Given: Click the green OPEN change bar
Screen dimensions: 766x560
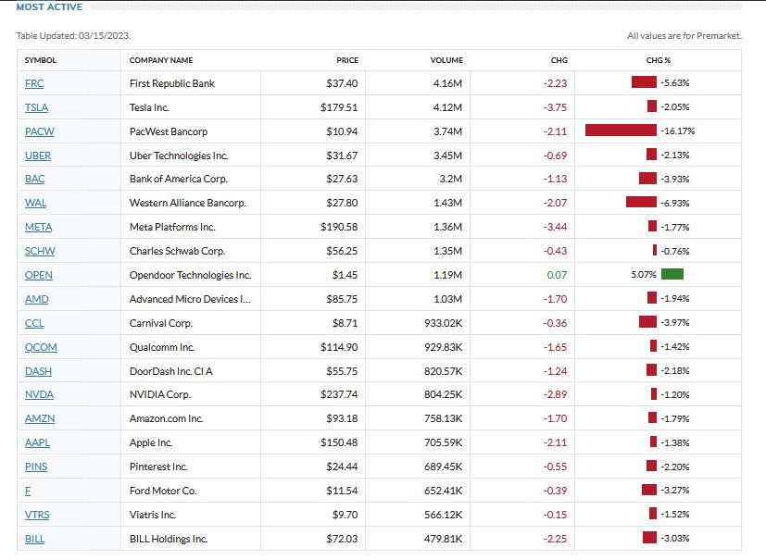Looking at the screenshot, I should (x=672, y=275).
